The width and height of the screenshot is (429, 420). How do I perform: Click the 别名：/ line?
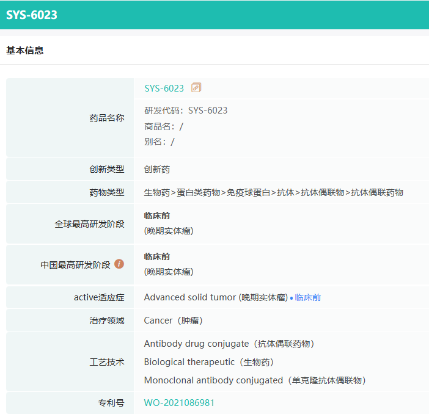(x=159, y=142)
